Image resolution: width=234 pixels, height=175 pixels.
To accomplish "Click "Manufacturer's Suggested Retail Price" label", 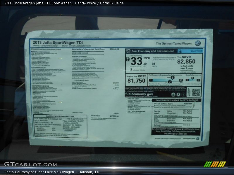I will 88,49.
